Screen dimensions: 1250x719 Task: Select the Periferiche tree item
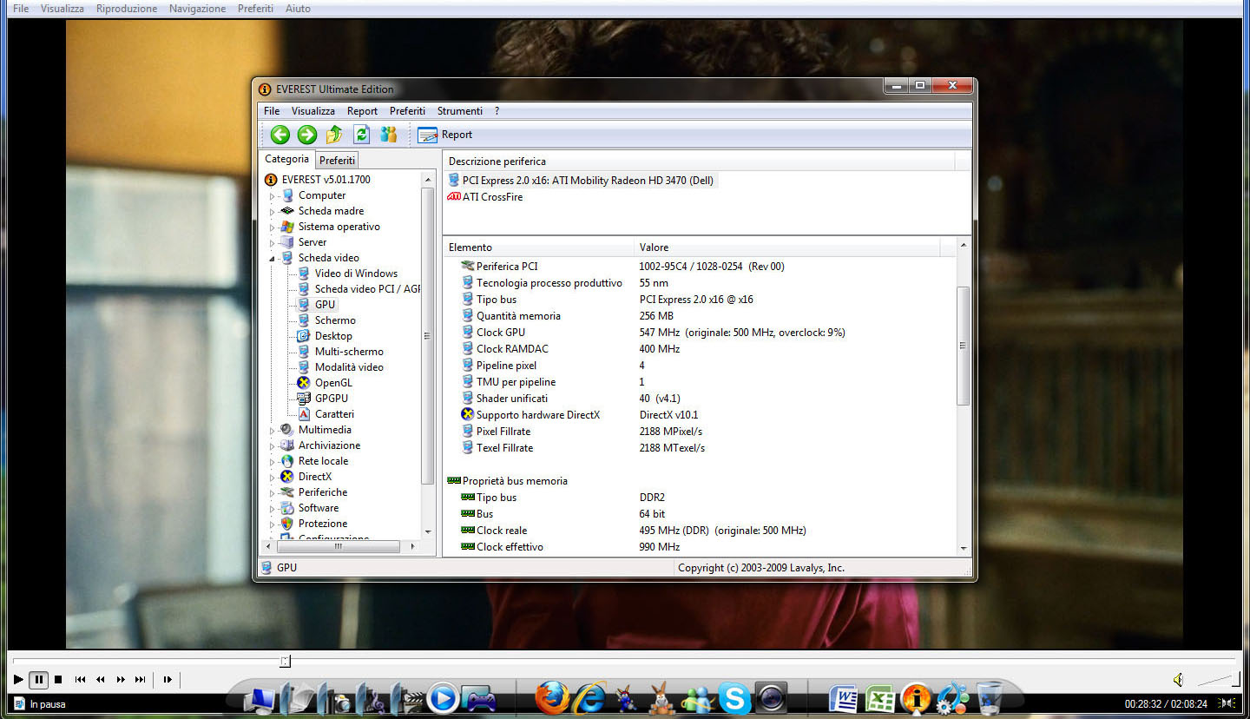(x=323, y=492)
